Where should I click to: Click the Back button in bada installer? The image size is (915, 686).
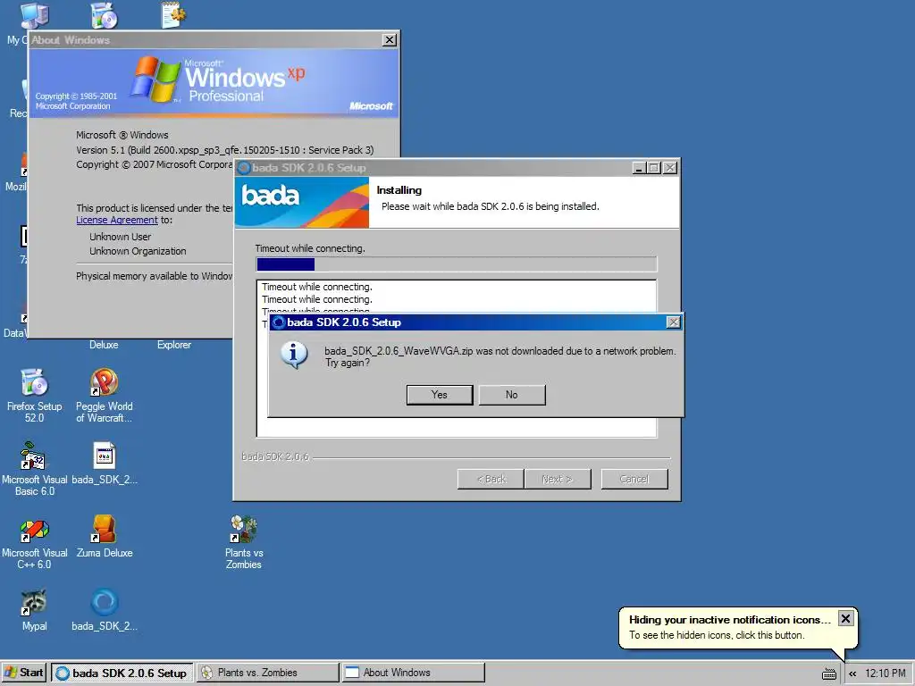[491, 479]
